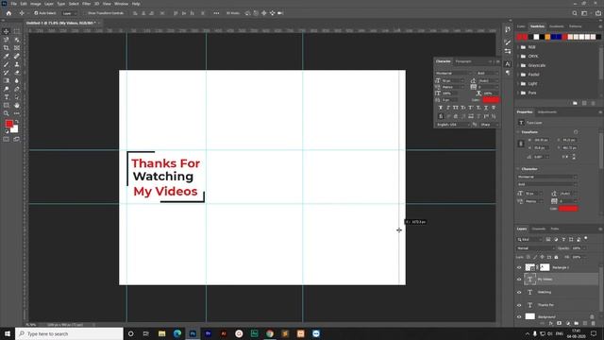The width and height of the screenshot is (604, 340).
Task: Open the Search icon at top right
Action: (575, 13)
